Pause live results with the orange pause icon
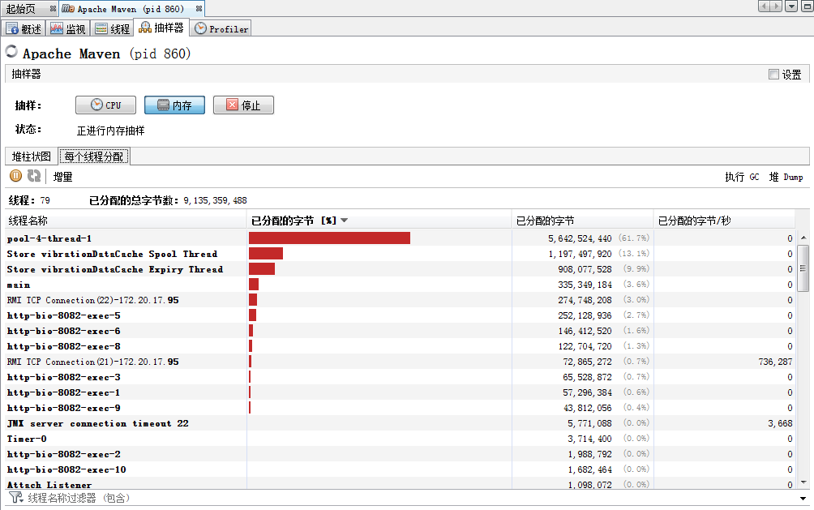 [x=15, y=176]
